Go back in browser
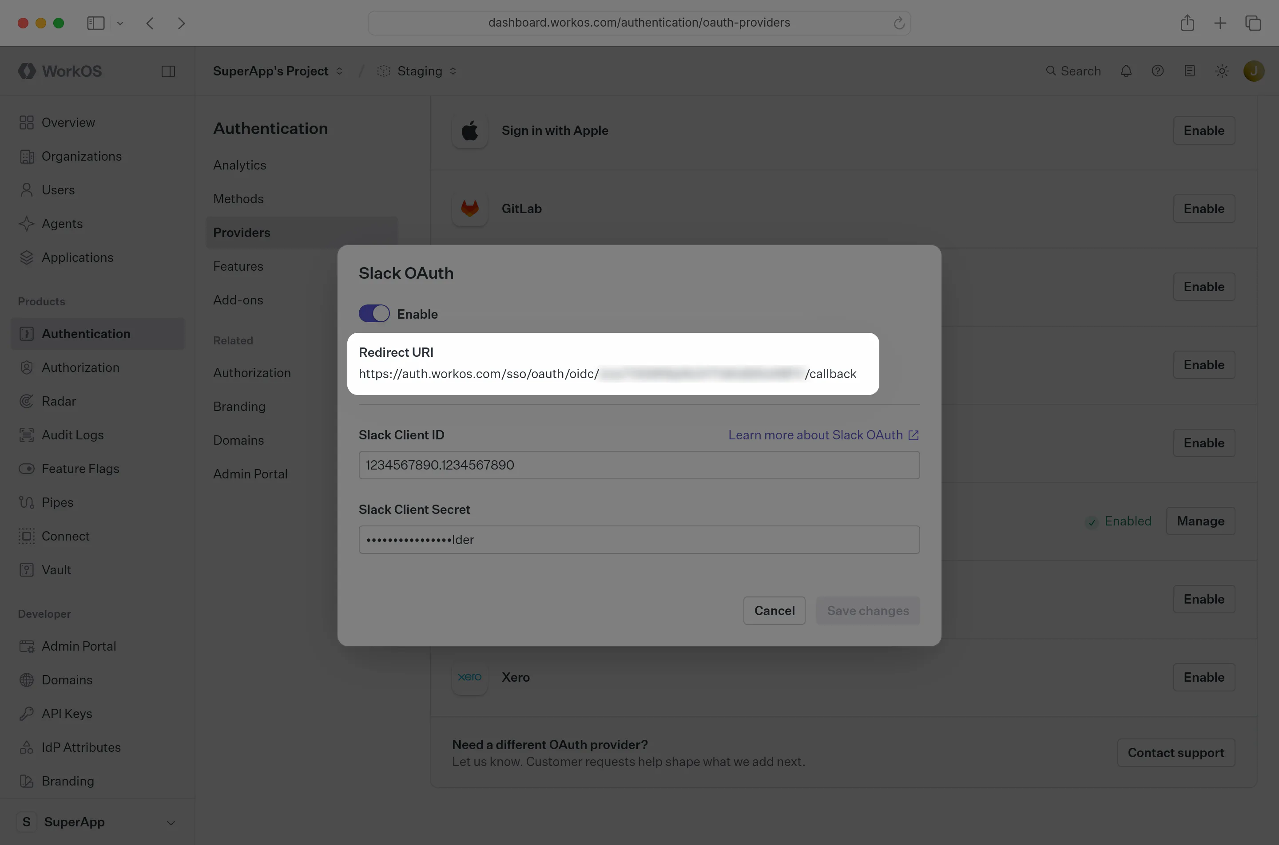Image resolution: width=1279 pixels, height=845 pixels. [150, 23]
